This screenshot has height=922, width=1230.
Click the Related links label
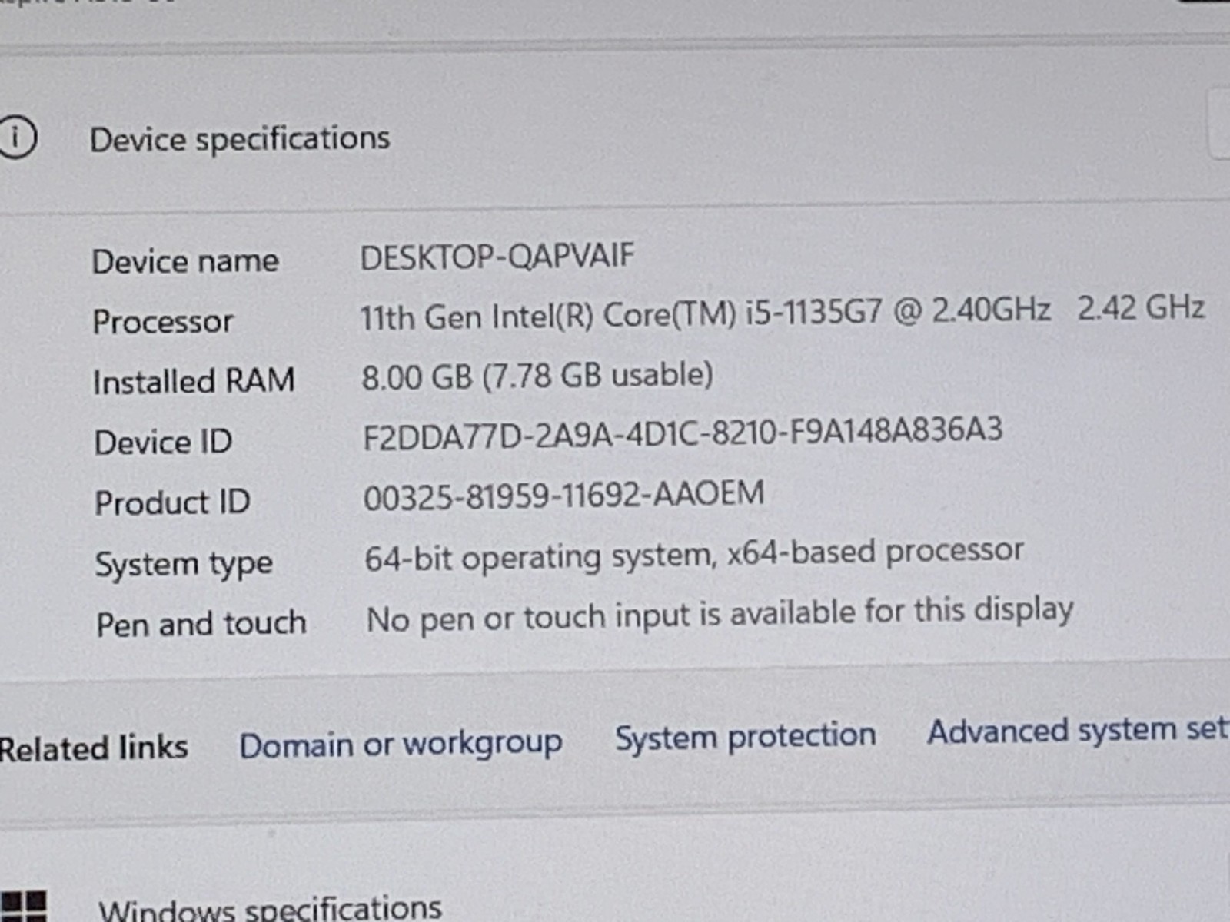(x=94, y=748)
